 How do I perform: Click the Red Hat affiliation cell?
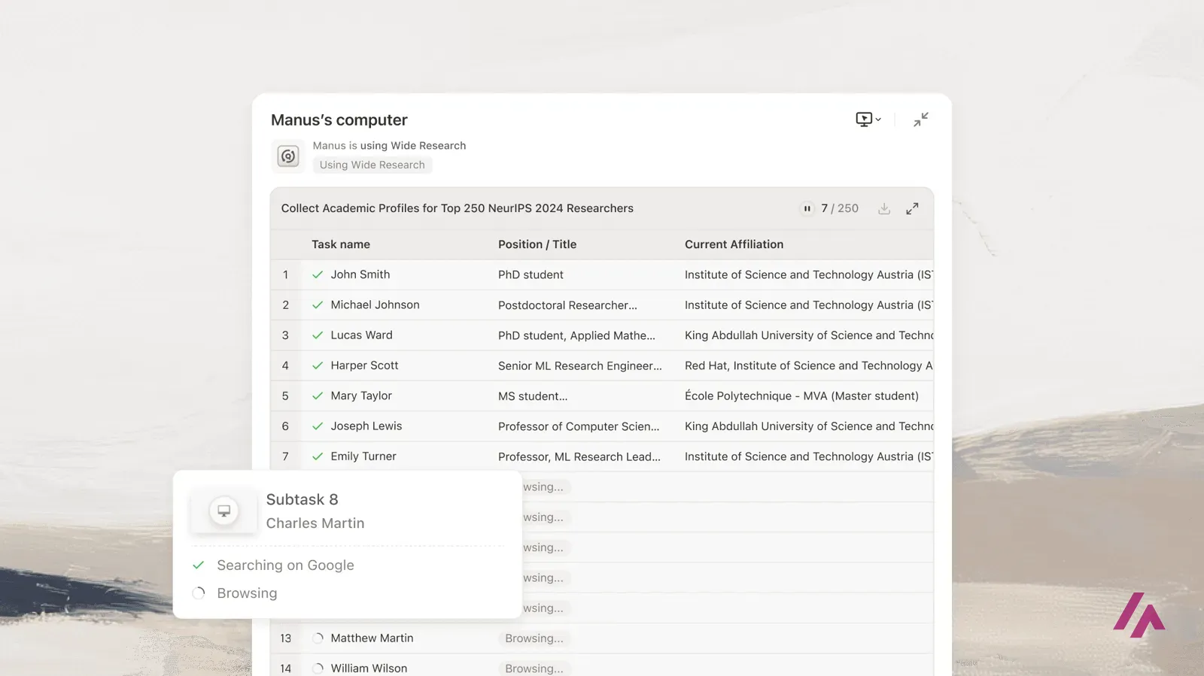808,365
